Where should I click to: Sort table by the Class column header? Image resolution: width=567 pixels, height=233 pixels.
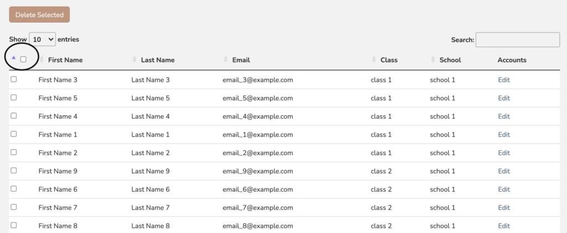coord(389,60)
